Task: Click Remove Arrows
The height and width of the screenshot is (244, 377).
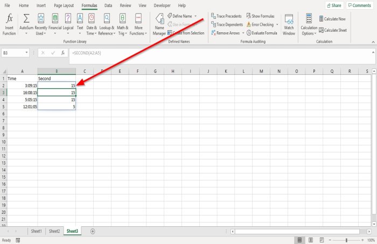Action: point(226,33)
